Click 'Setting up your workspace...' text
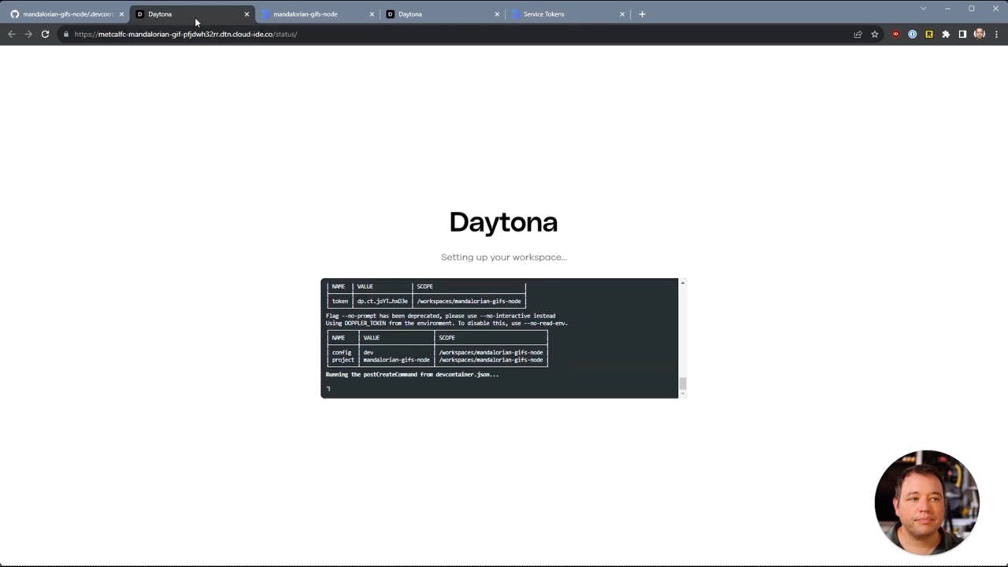Screen dimensions: 1008x567 503,257
